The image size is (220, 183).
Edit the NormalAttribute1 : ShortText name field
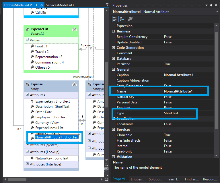(58, 137)
